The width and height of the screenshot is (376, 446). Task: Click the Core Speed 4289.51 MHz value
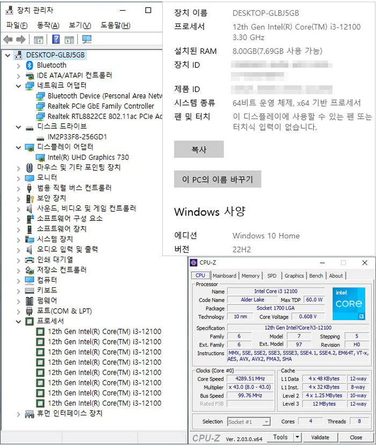coord(250,379)
